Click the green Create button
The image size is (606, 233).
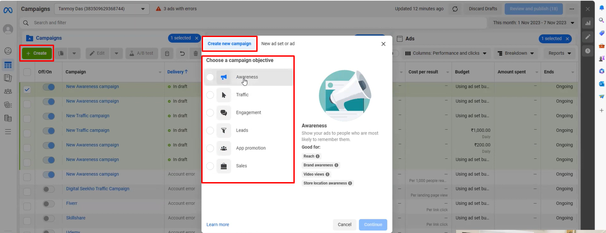(x=37, y=53)
